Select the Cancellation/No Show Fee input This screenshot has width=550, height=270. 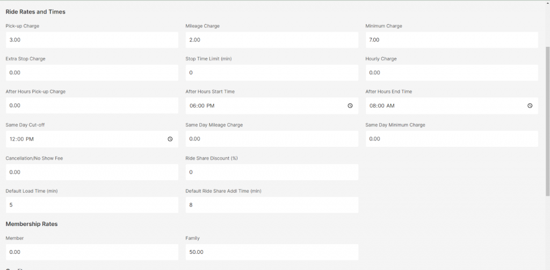(92, 172)
